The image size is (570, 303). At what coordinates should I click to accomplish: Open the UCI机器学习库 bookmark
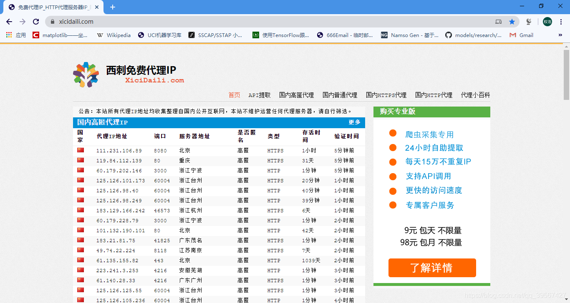pyautogui.click(x=160, y=35)
